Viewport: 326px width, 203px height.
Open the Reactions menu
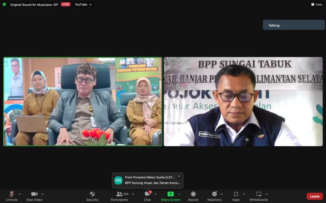214,196
